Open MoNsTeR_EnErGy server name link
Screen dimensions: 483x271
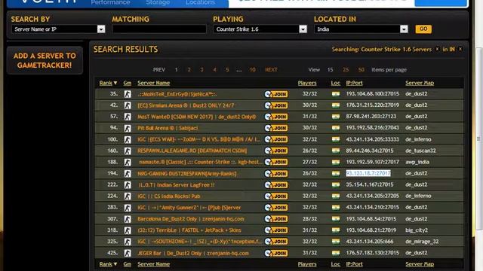[177, 94]
